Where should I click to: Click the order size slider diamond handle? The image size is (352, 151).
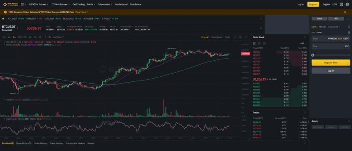pos(313,55)
